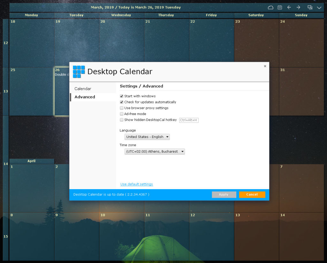Go to next month arrow
Image resolution: width=327 pixels, height=263 pixels.
pyautogui.click(x=299, y=8)
